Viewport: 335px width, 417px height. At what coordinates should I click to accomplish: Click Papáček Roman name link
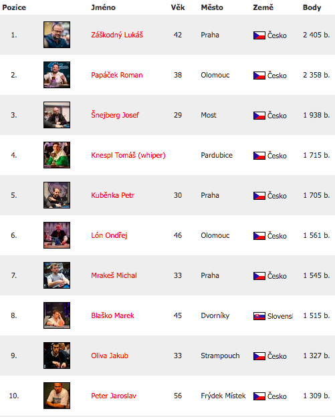[x=117, y=75]
